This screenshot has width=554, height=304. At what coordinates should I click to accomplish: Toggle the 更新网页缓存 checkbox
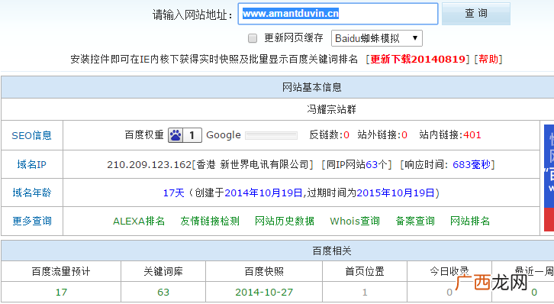pyautogui.click(x=253, y=38)
